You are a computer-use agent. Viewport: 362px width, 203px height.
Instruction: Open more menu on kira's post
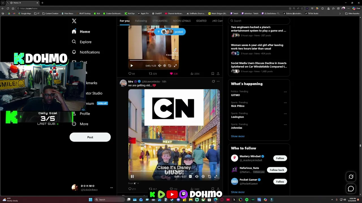coord(218,81)
